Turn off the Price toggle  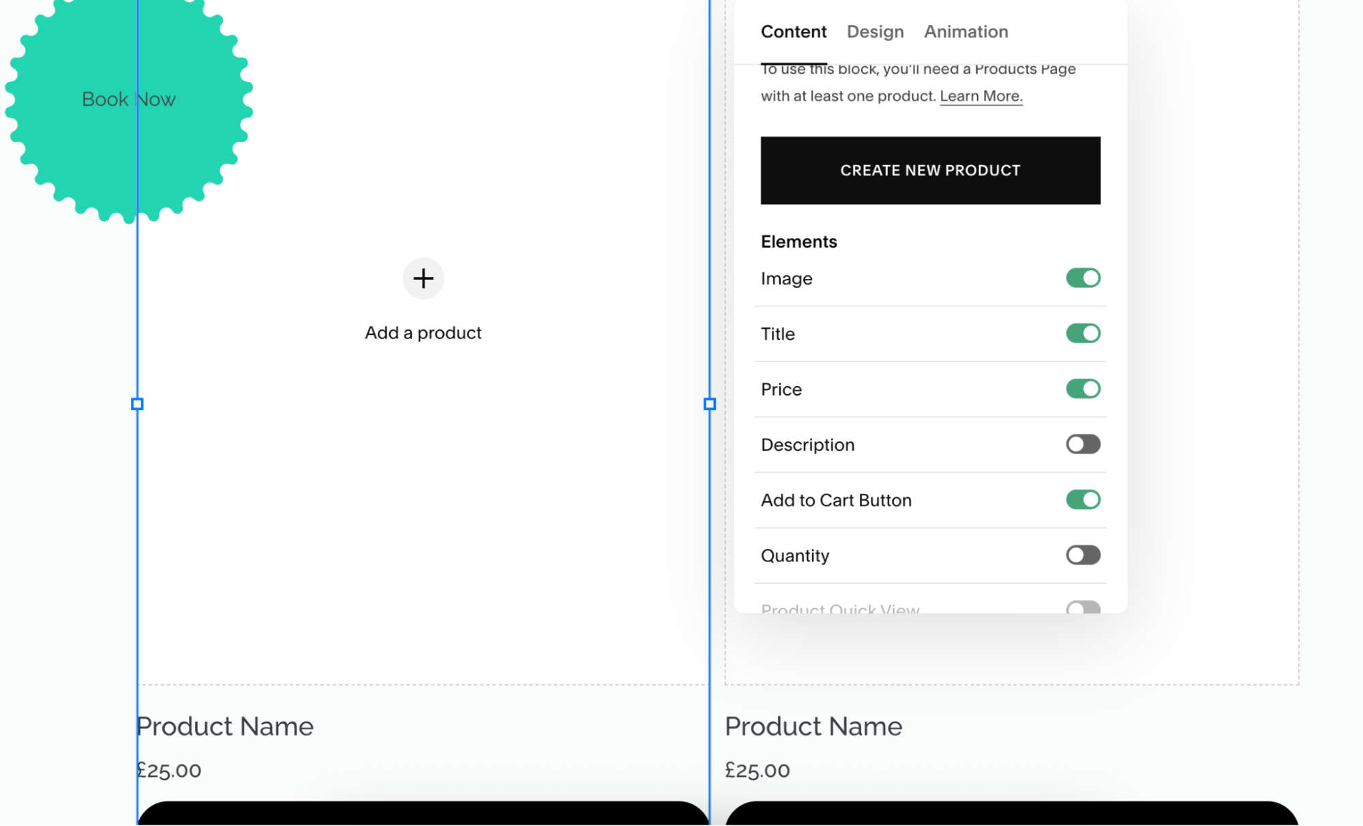click(x=1083, y=389)
